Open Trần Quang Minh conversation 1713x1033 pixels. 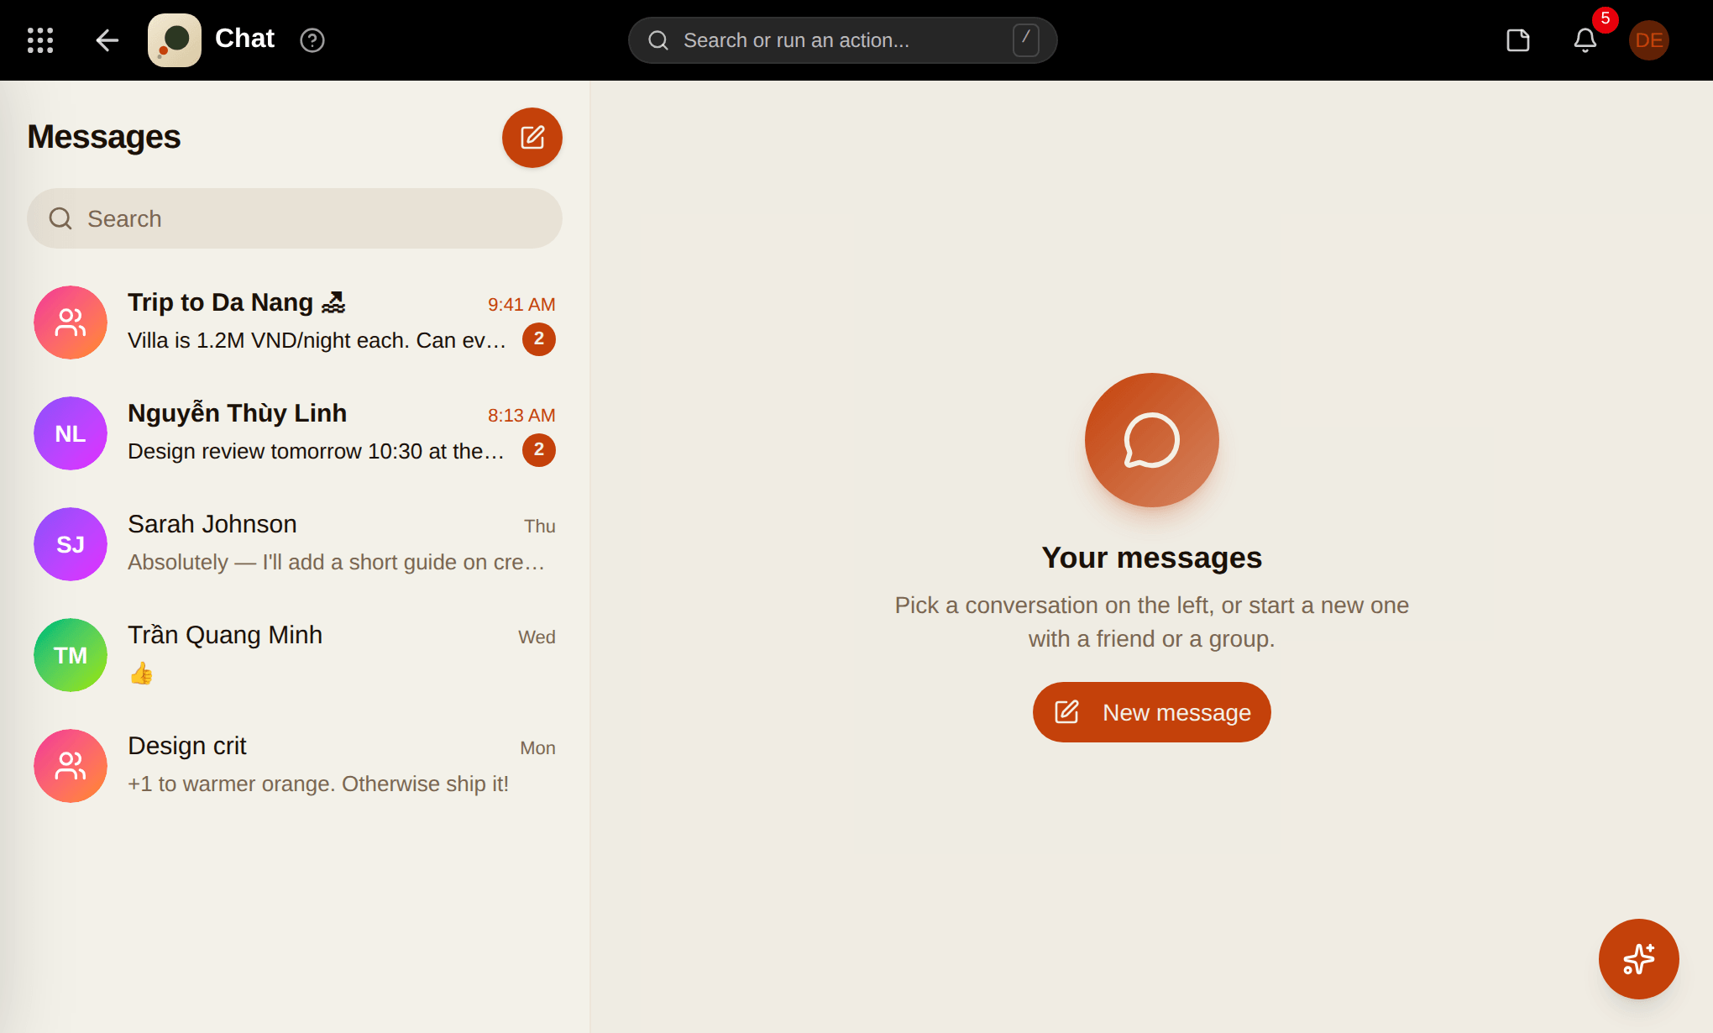295,655
